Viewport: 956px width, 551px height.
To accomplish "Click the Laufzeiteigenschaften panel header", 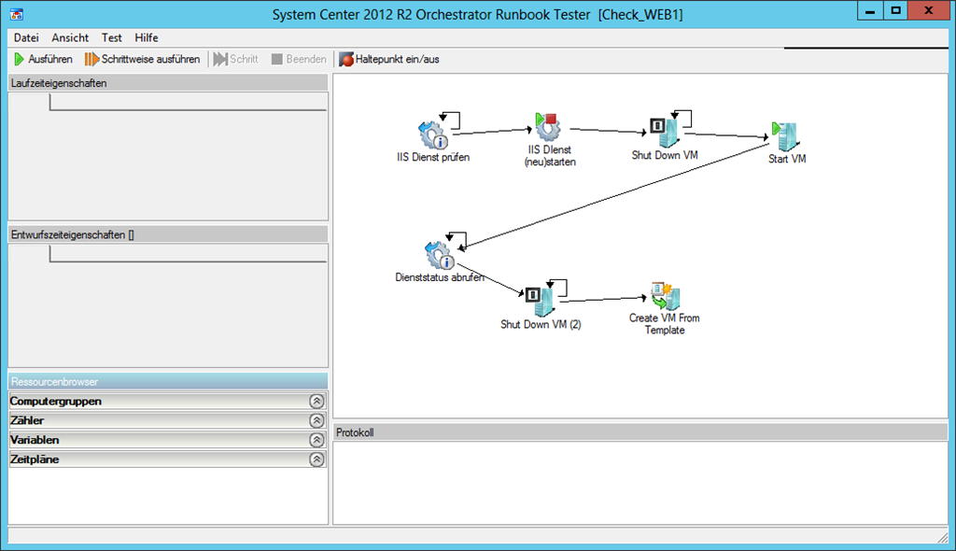I will point(168,83).
